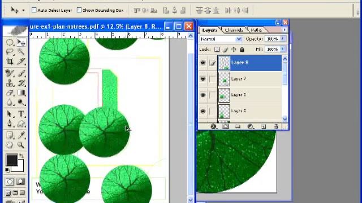The width and height of the screenshot is (362, 203).
Task: Select the Layers tab
Action: point(210,30)
